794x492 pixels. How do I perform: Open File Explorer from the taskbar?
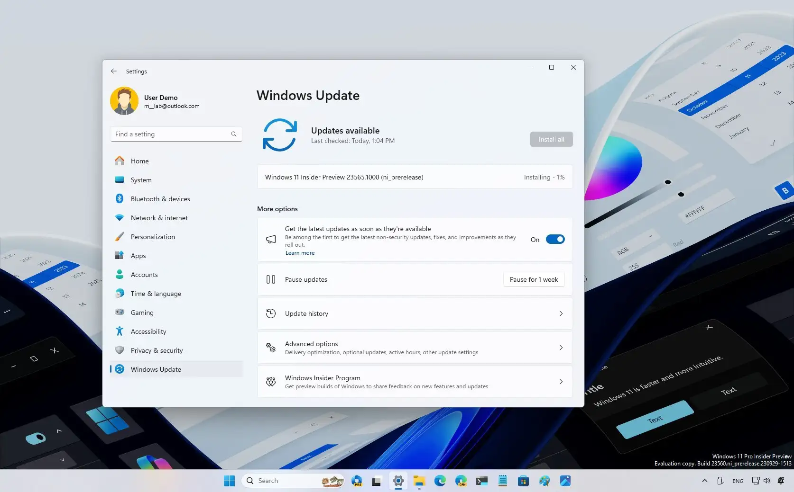(419, 481)
